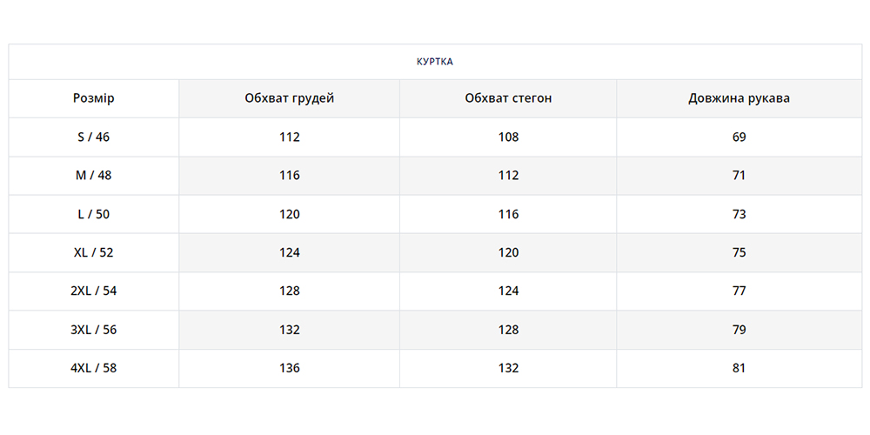
Task: Click the Обхват грудей column header
Action: (290, 98)
